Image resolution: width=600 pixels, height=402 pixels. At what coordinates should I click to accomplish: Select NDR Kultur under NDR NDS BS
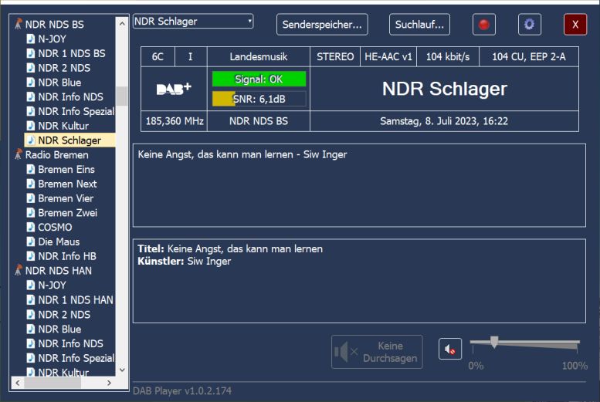click(63, 126)
